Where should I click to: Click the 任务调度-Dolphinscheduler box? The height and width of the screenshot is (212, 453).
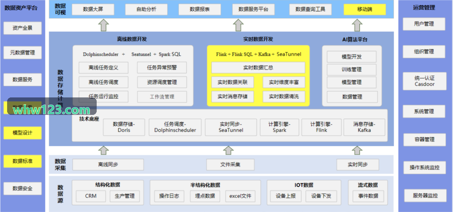(175, 127)
